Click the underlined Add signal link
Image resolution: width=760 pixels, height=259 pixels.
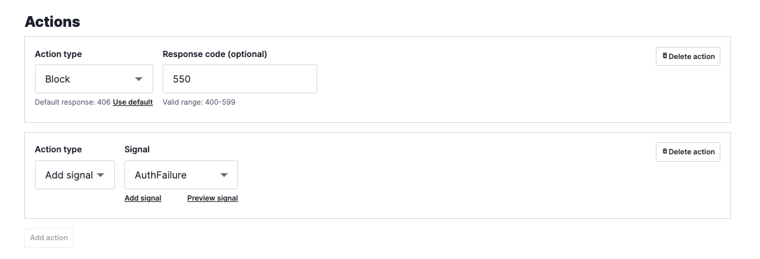(143, 198)
